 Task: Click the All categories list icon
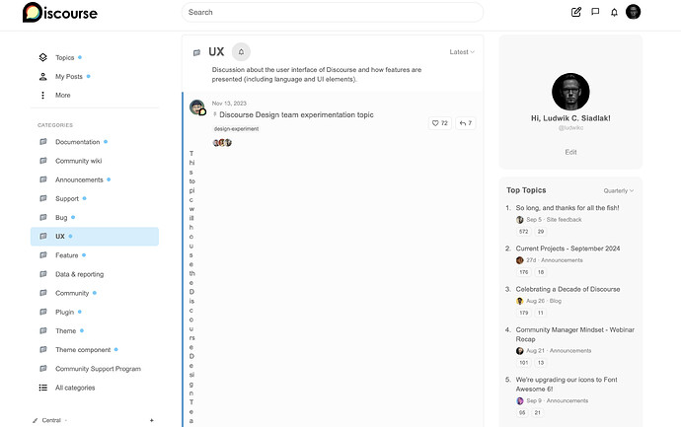click(x=43, y=388)
